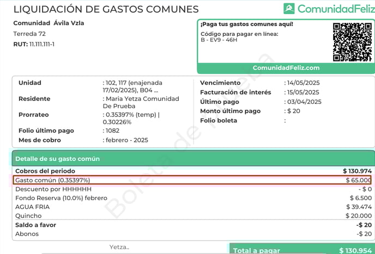Viewport: 375px width, 254px height.
Task: Select the RUT value 11.111.111-1
Action: (x=42, y=45)
